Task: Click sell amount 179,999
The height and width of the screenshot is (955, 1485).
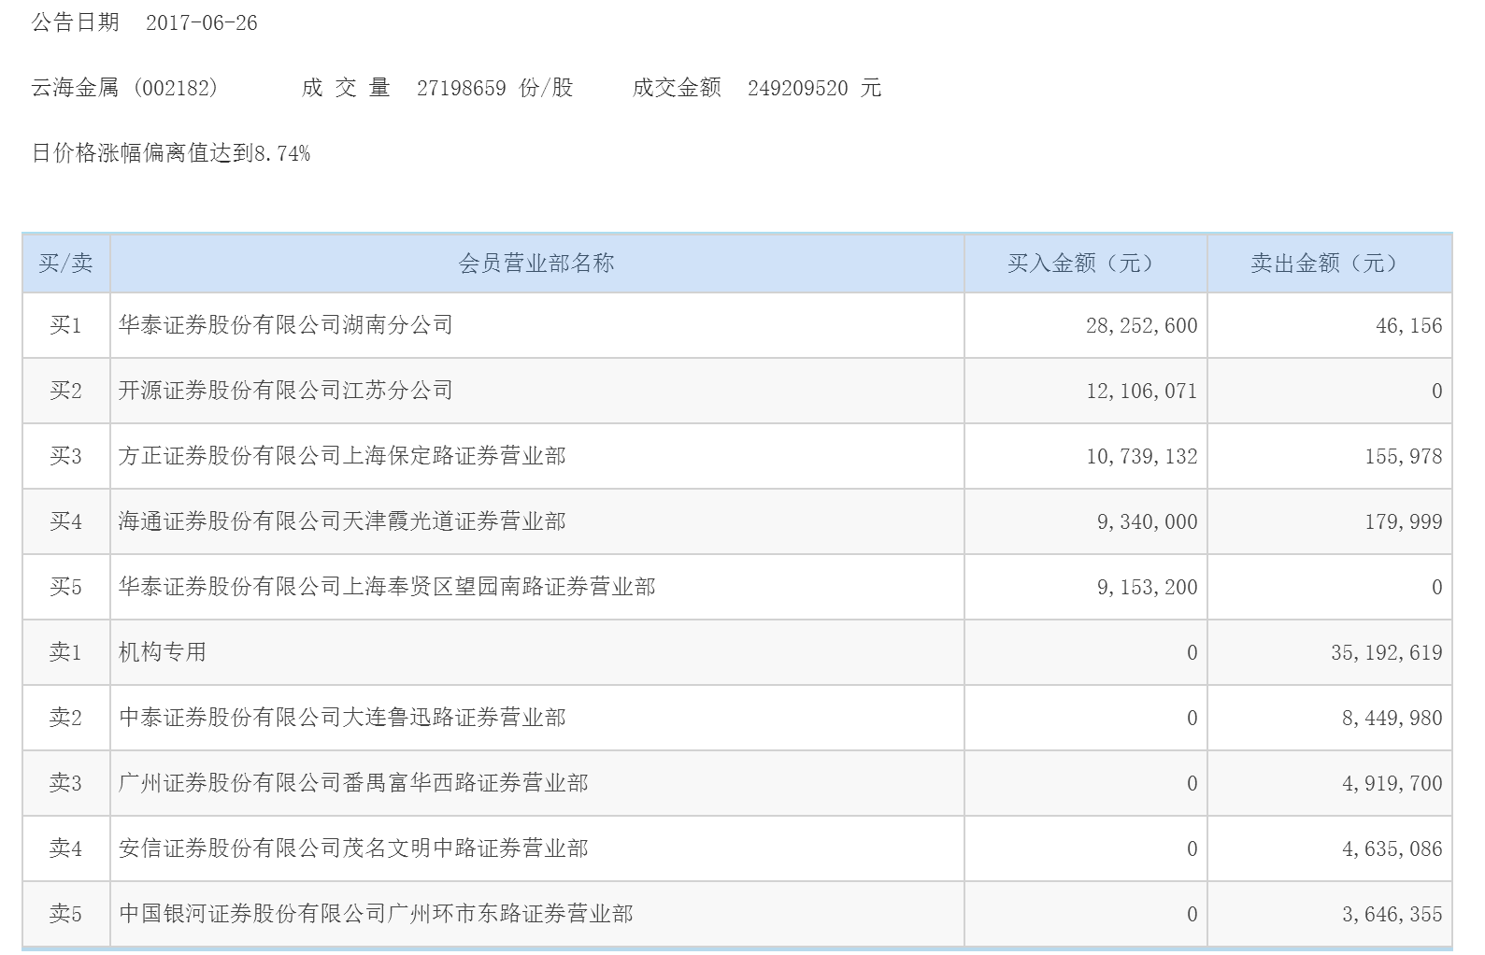Action: click(x=1403, y=522)
